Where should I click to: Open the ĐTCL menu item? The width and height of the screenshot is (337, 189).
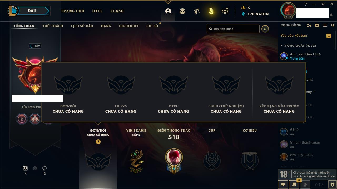(97, 11)
